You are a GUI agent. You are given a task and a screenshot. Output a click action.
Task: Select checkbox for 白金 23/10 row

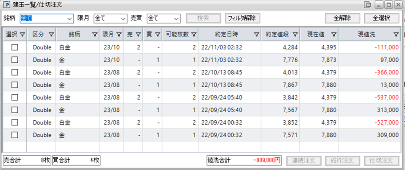[x=15, y=47]
